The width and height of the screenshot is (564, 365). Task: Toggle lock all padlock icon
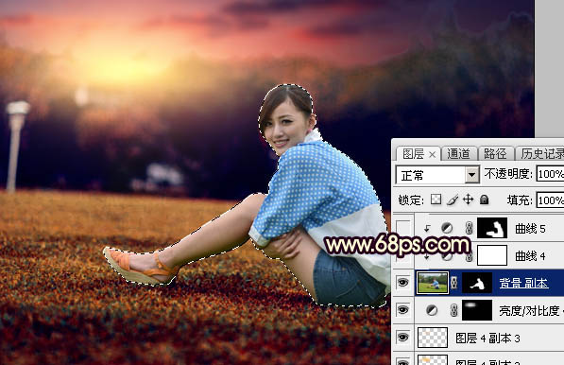[x=484, y=200]
